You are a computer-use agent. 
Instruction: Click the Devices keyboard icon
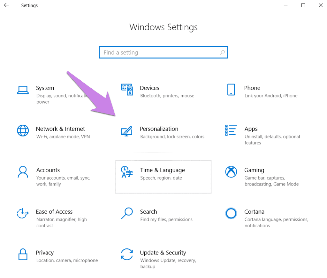pyautogui.click(x=127, y=90)
